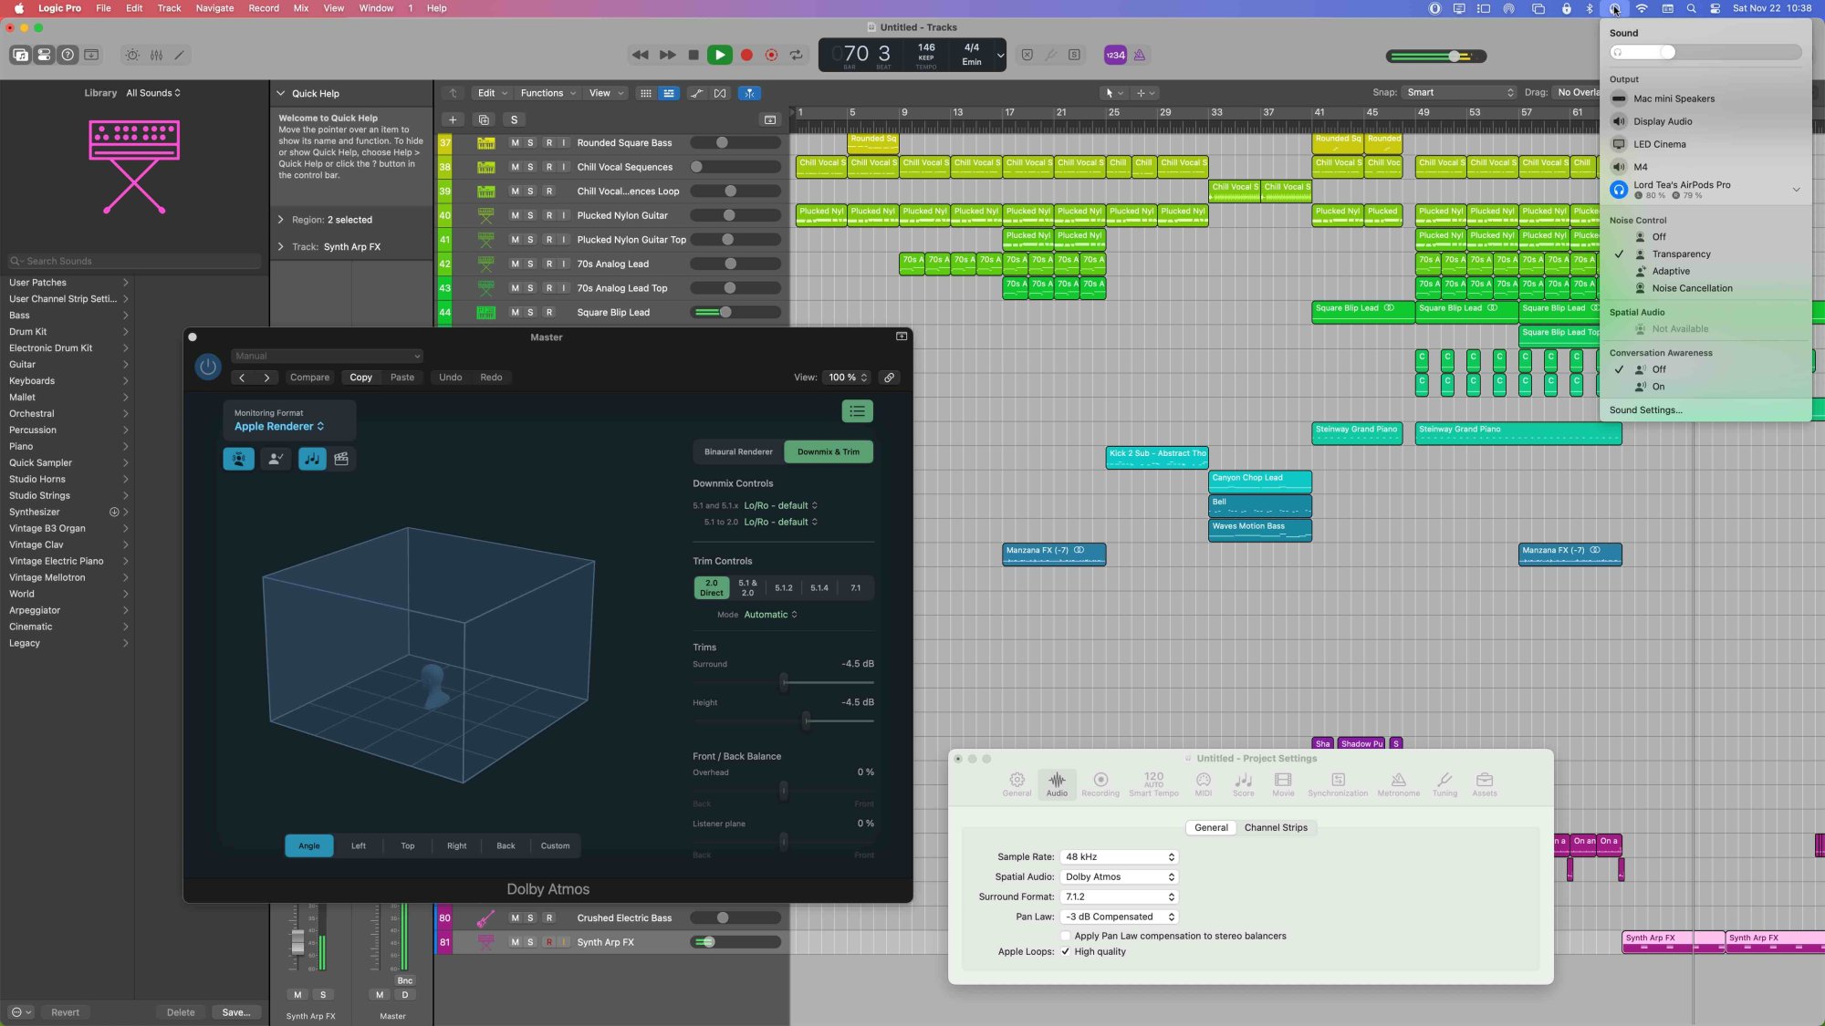Toggle the Cycle loop button
This screenshot has width=1825, height=1026.
click(x=797, y=55)
